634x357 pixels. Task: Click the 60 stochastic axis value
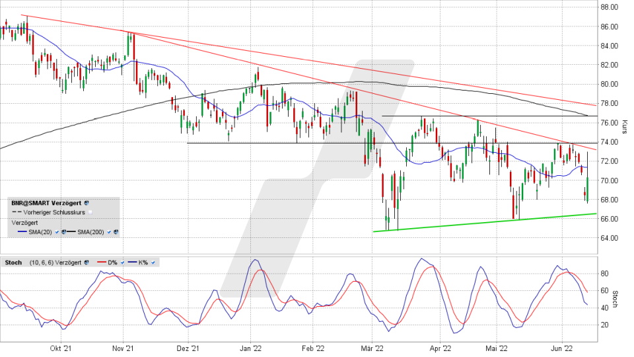[604, 291]
